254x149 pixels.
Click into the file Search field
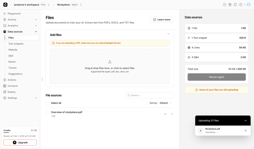(x=150, y=95)
